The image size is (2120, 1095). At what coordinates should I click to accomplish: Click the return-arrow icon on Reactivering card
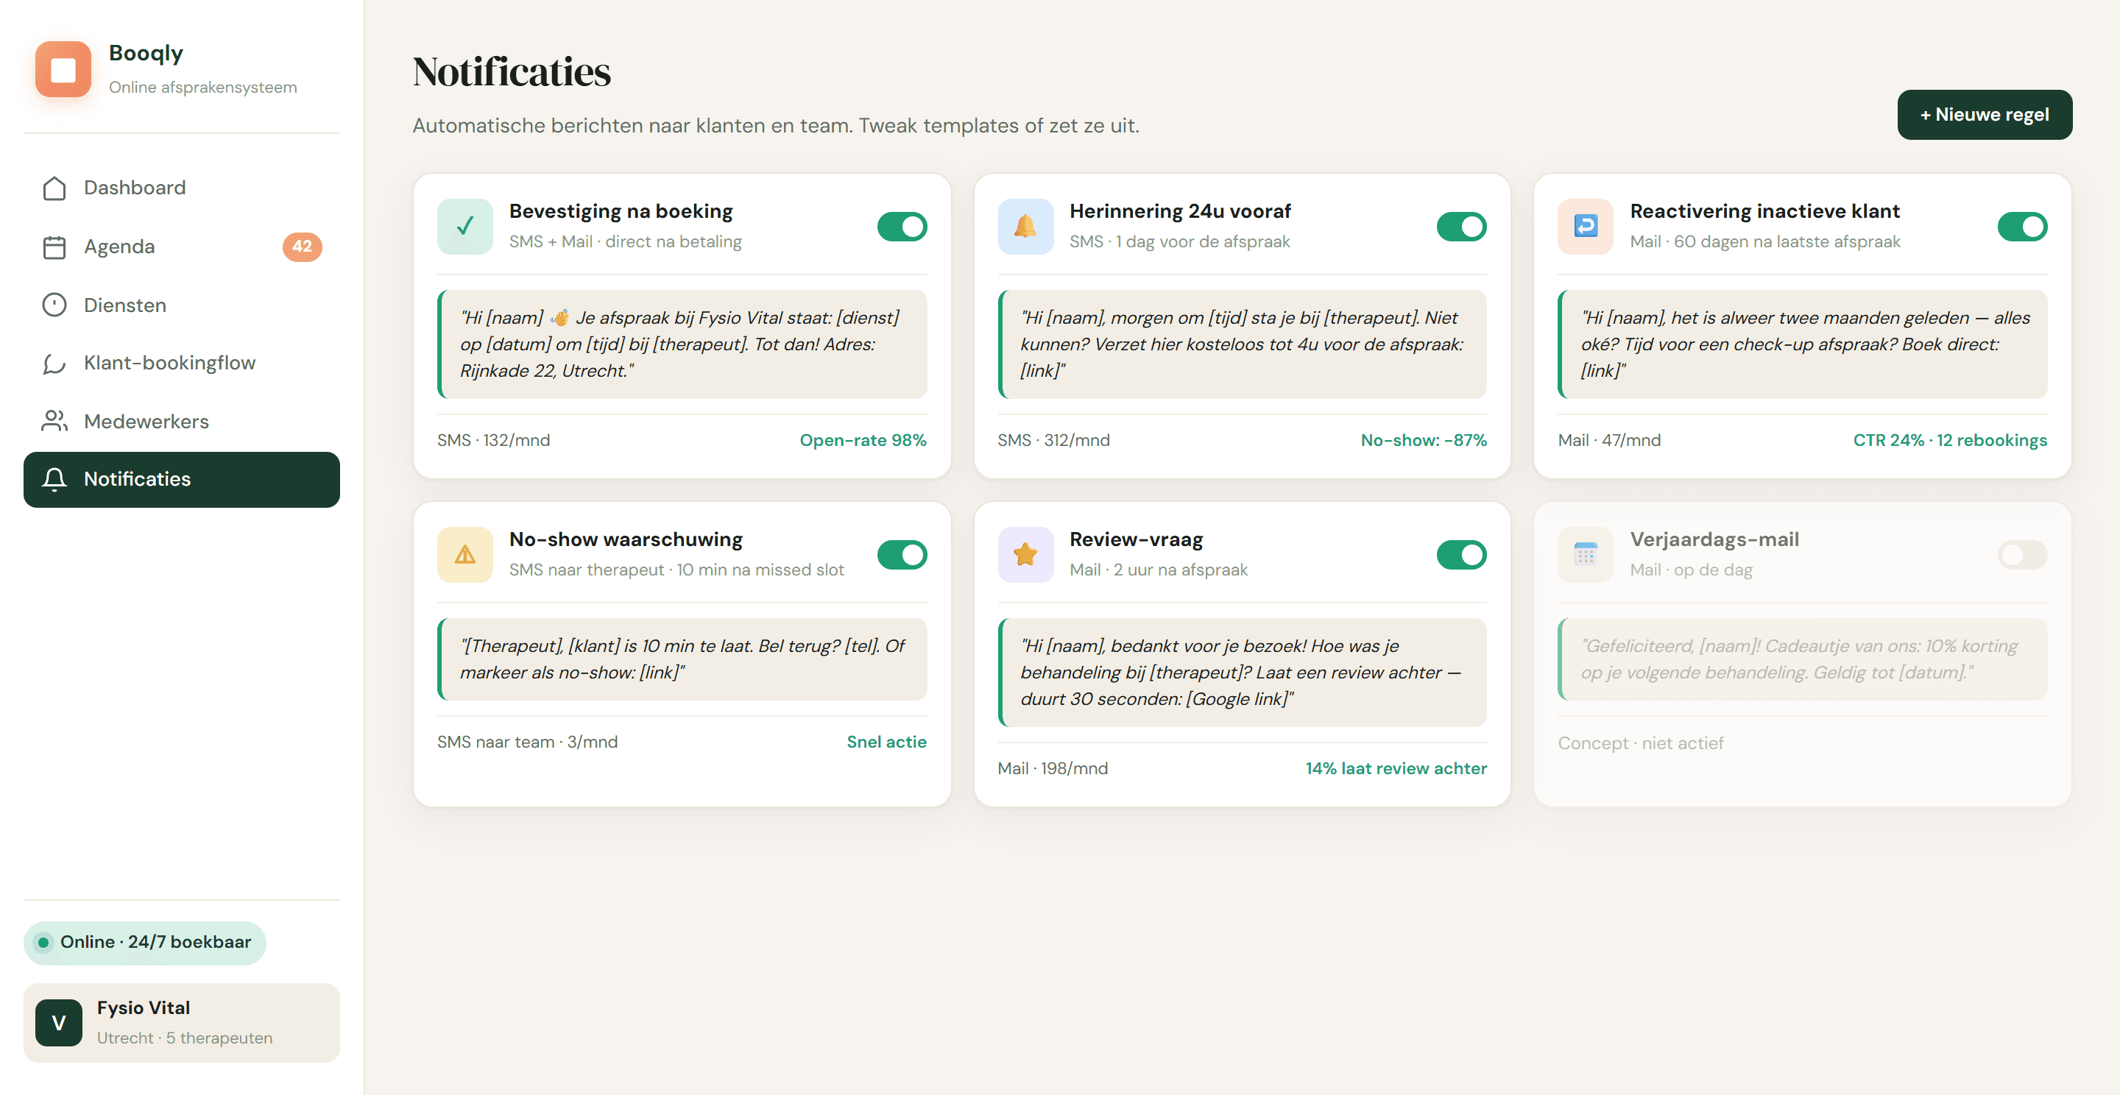(1585, 226)
